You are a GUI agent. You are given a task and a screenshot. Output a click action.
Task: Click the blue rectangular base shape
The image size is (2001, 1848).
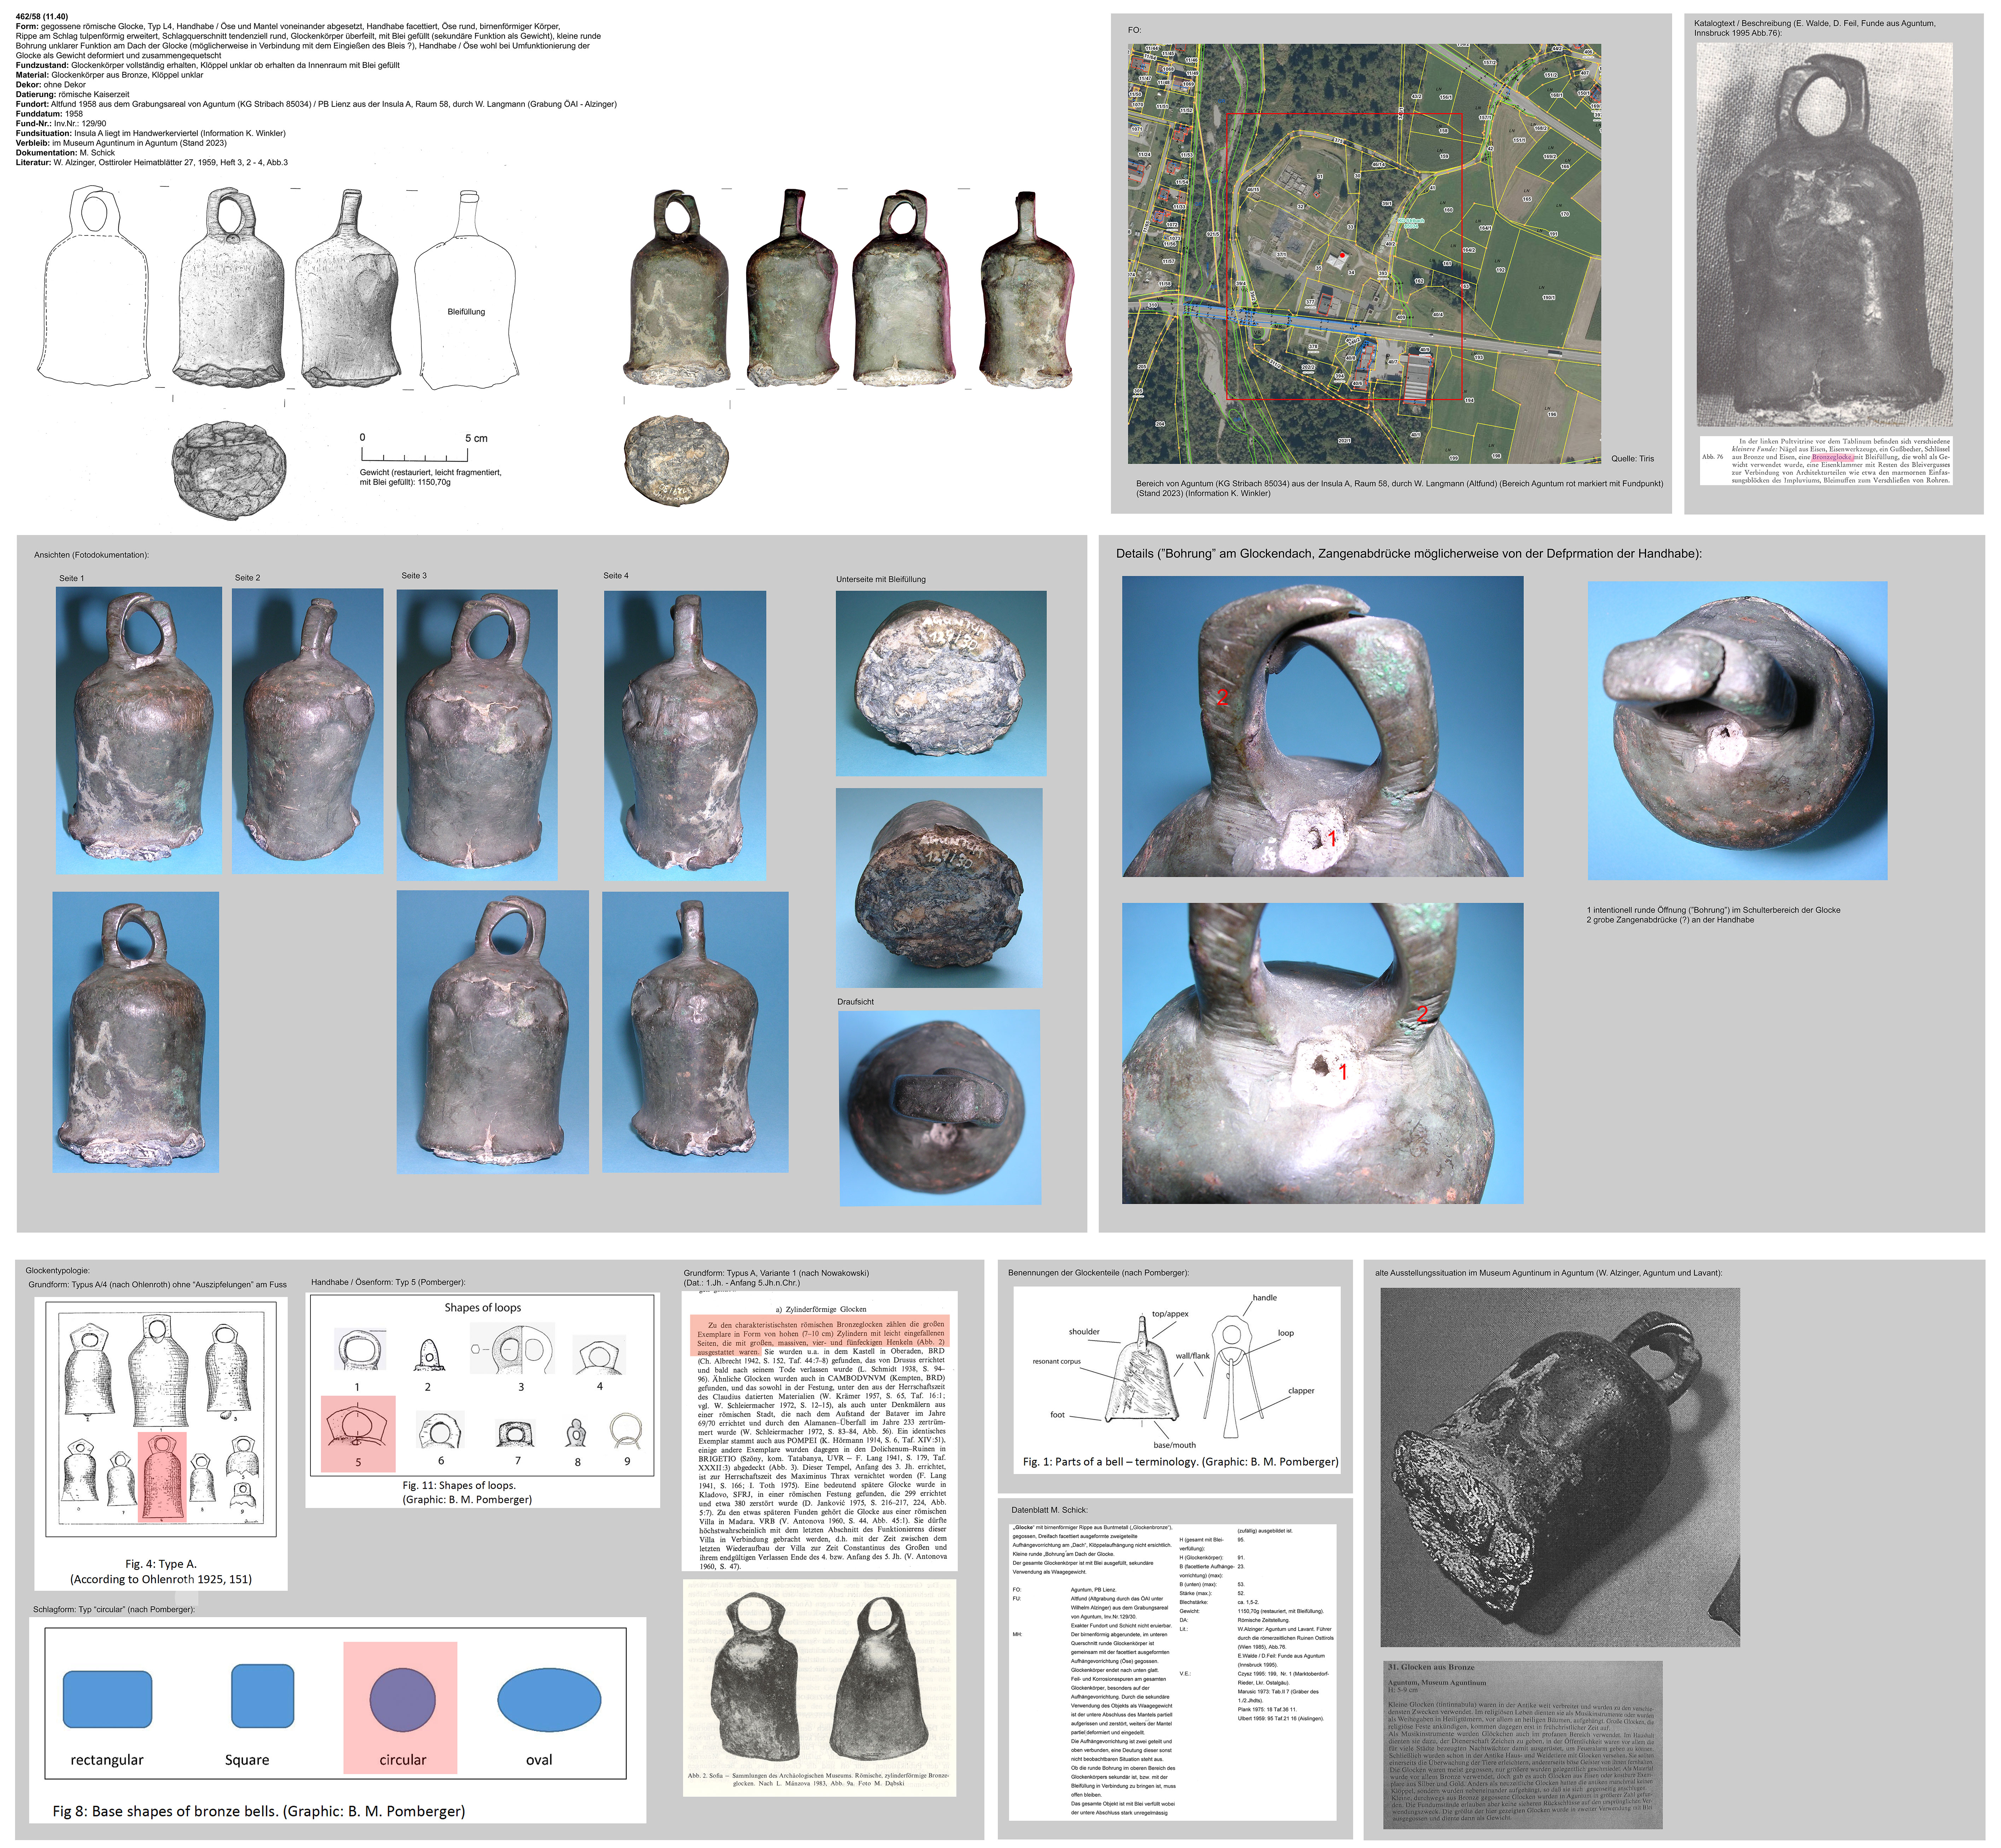tap(107, 1699)
